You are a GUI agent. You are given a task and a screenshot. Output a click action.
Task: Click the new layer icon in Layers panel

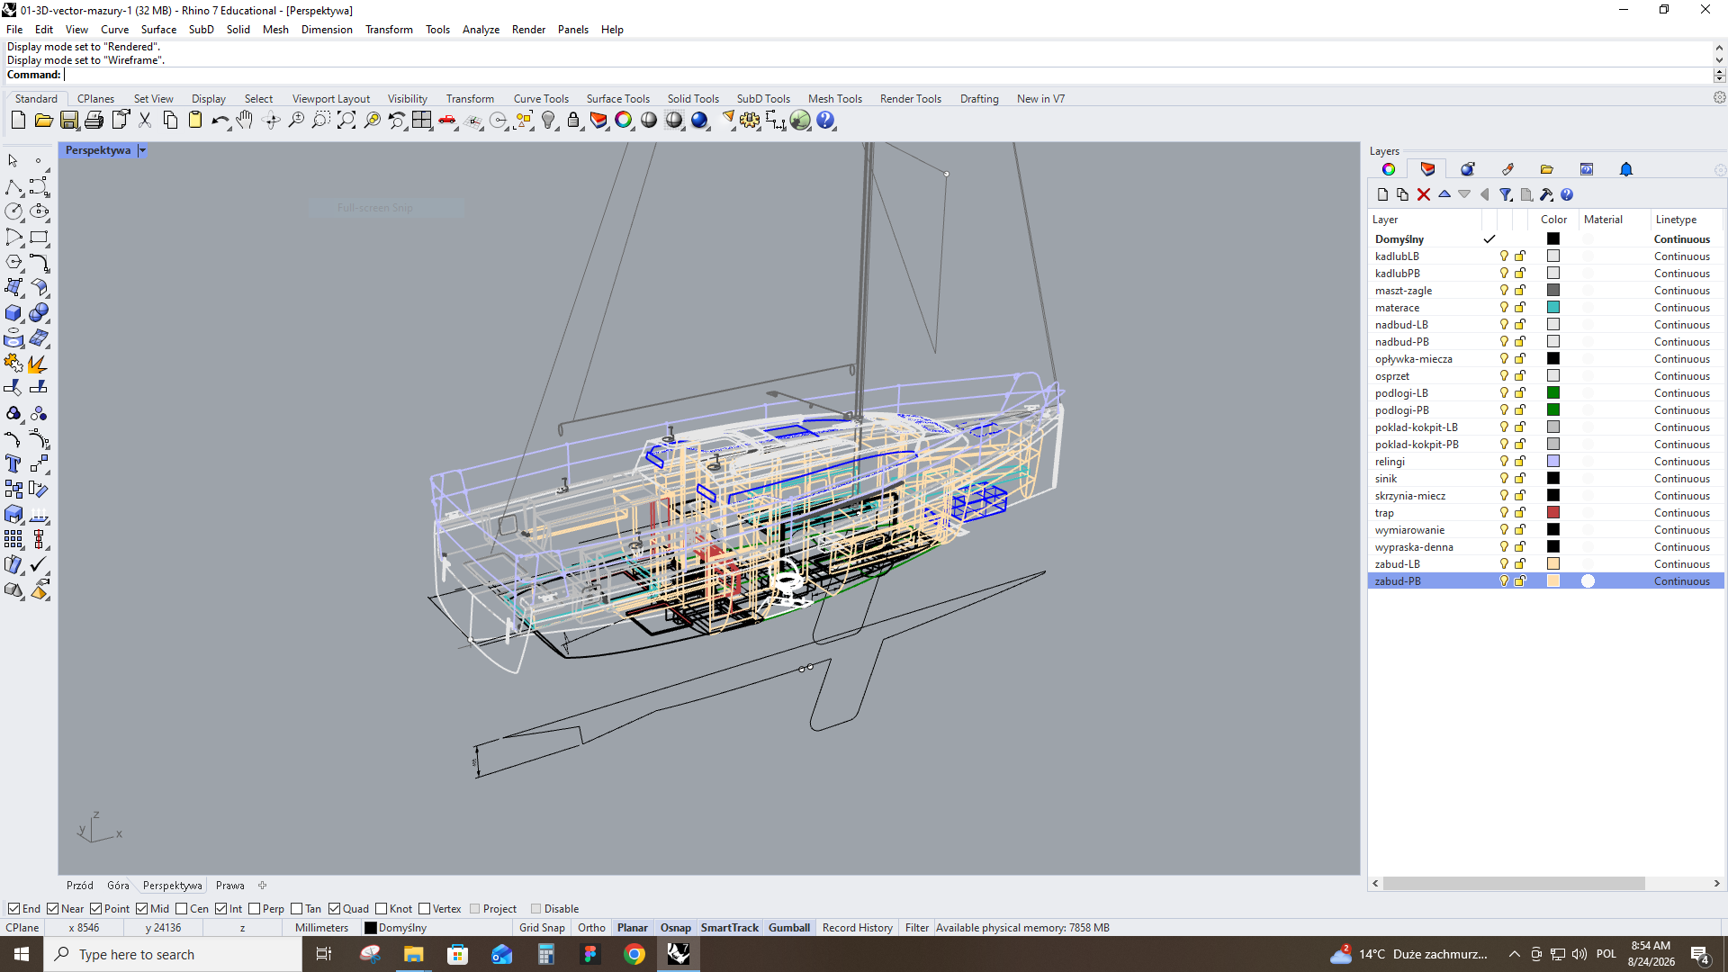click(x=1382, y=194)
